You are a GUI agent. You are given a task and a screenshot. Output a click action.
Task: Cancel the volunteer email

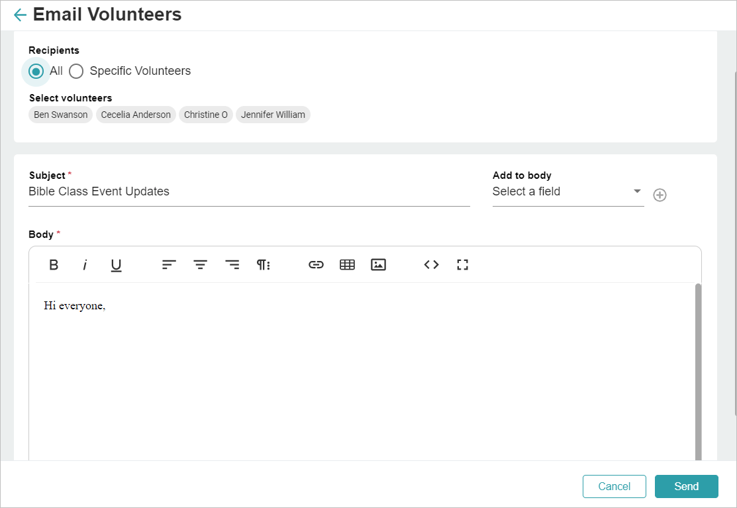pyautogui.click(x=614, y=486)
